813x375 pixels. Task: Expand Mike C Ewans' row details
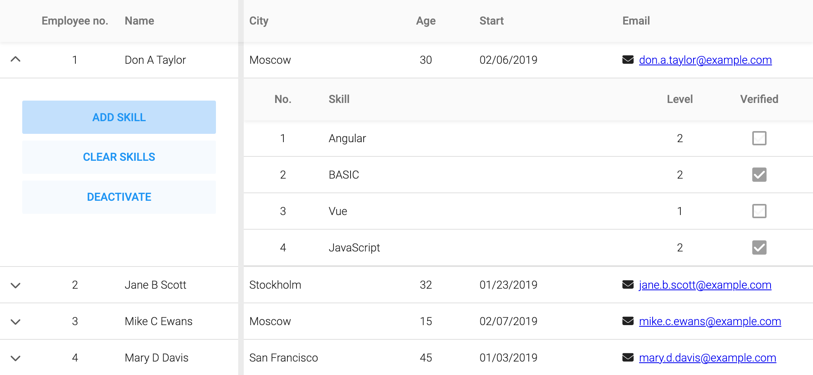coord(15,322)
